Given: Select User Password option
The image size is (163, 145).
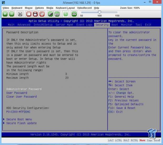Looking at the screenshot, I should pyautogui.click(x=17, y=93).
